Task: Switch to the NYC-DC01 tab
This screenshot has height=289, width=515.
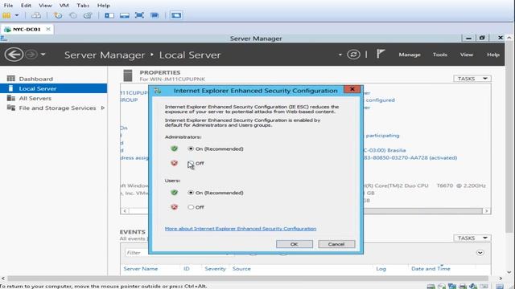Action: (x=27, y=29)
